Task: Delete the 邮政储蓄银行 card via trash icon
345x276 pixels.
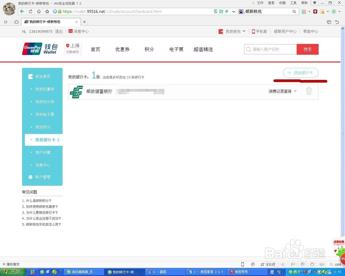Action: 309,91
